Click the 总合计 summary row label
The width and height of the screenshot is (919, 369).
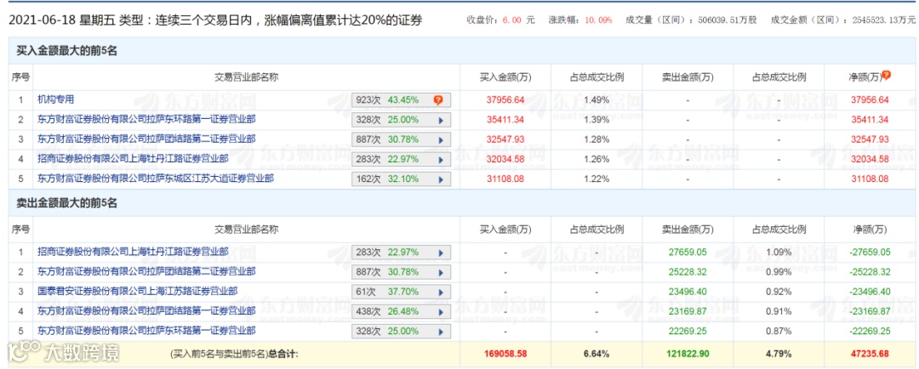(x=235, y=355)
